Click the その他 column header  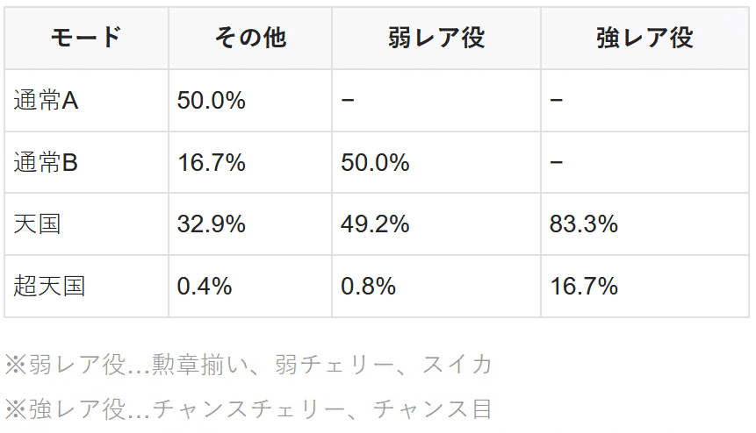pyautogui.click(x=250, y=38)
